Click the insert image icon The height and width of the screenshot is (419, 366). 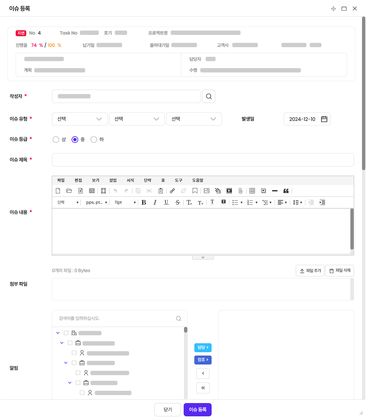click(x=207, y=191)
